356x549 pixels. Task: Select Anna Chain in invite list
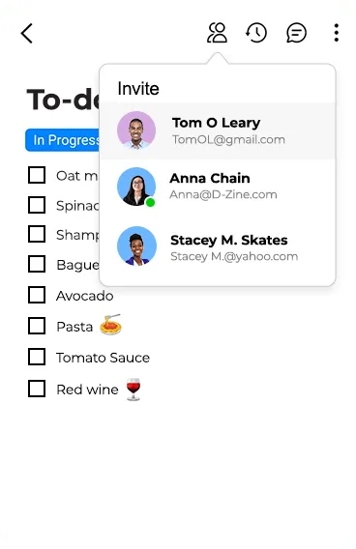click(218, 187)
